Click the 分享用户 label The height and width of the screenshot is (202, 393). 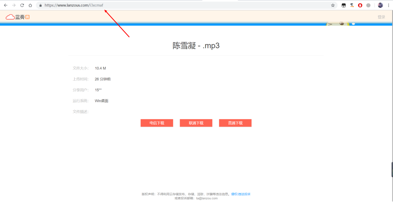tap(81, 90)
